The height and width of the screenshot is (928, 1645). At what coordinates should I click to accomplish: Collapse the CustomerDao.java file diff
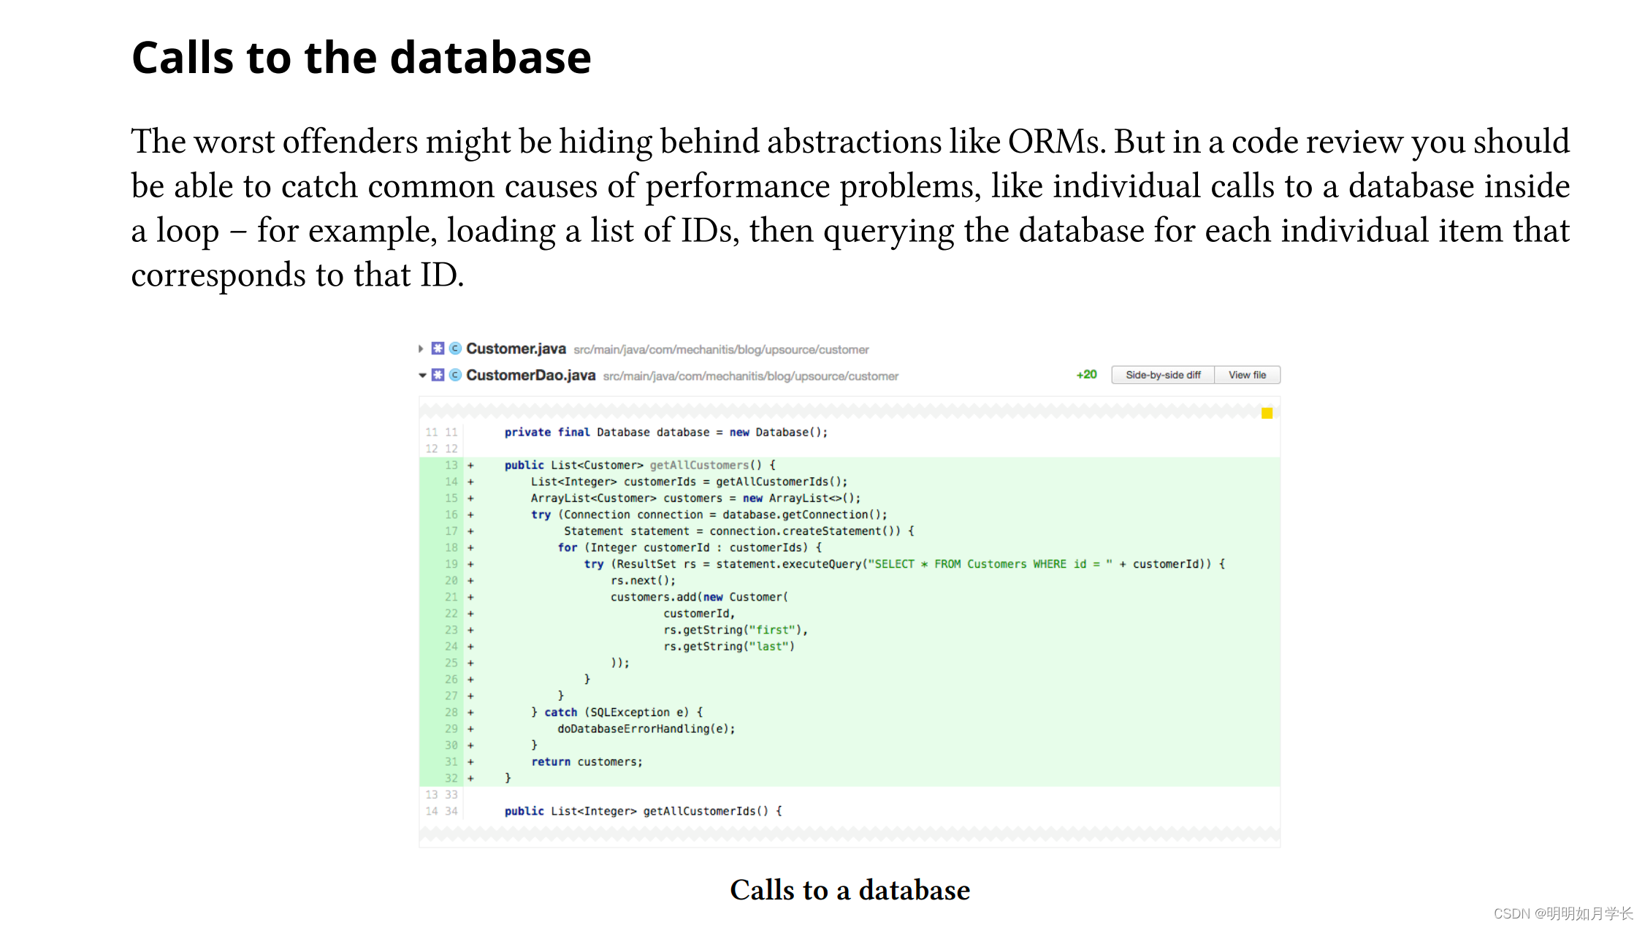pyautogui.click(x=422, y=375)
